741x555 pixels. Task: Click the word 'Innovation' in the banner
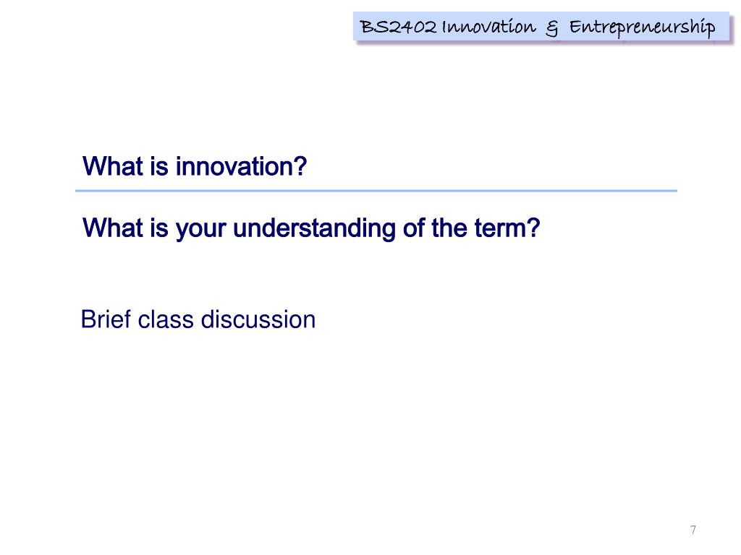(488, 27)
